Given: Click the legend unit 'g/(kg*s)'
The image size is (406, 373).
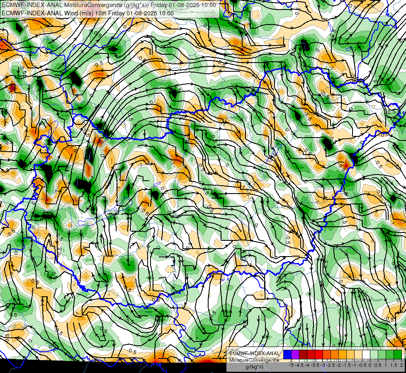Looking at the screenshot, I should coord(254,367).
